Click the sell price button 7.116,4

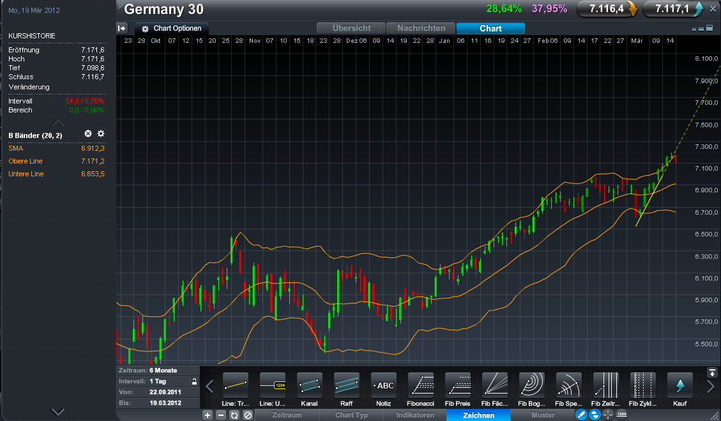(x=607, y=9)
